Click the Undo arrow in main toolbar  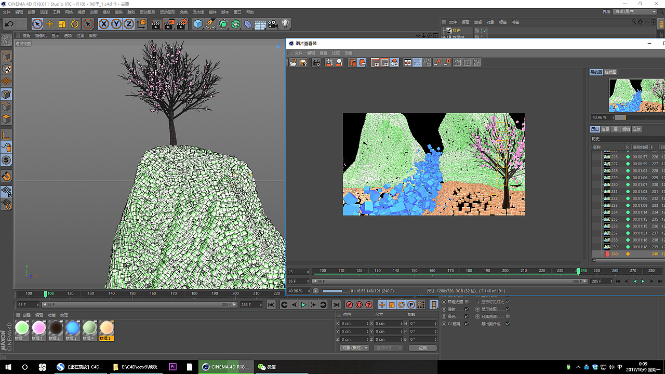9,24
